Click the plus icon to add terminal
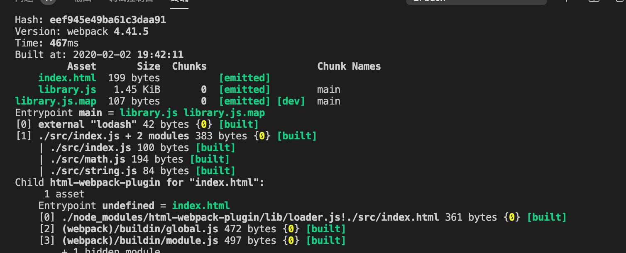This screenshot has height=253, width=626. (x=567, y=1)
